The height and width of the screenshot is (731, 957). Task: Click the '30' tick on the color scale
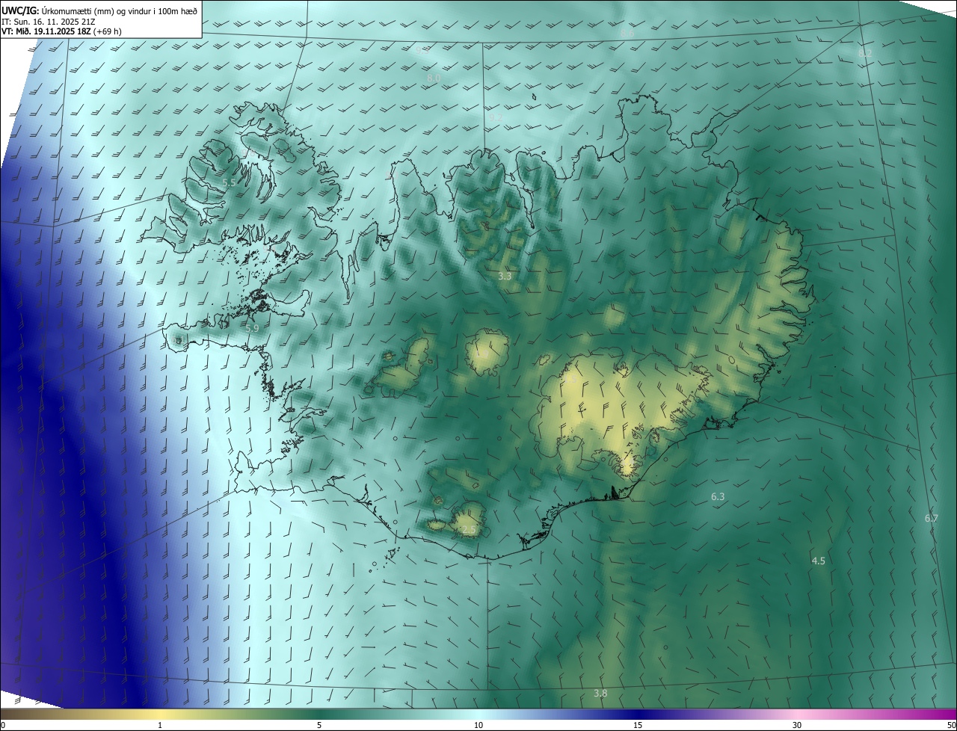coord(797,726)
